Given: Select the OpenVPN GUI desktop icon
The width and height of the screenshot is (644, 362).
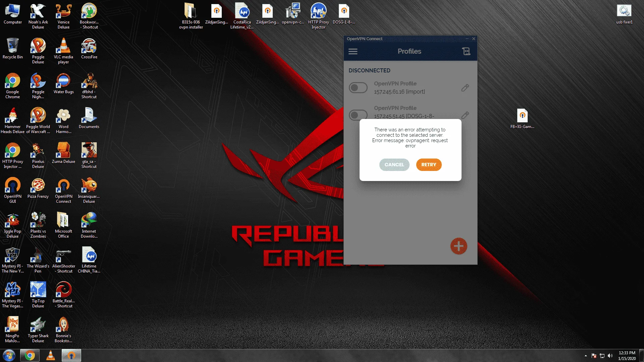Looking at the screenshot, I should click(x=13, y=190).
